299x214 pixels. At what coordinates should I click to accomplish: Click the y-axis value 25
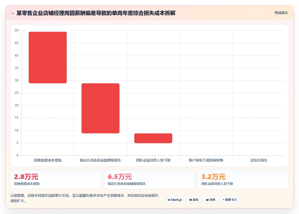(16, 93)
